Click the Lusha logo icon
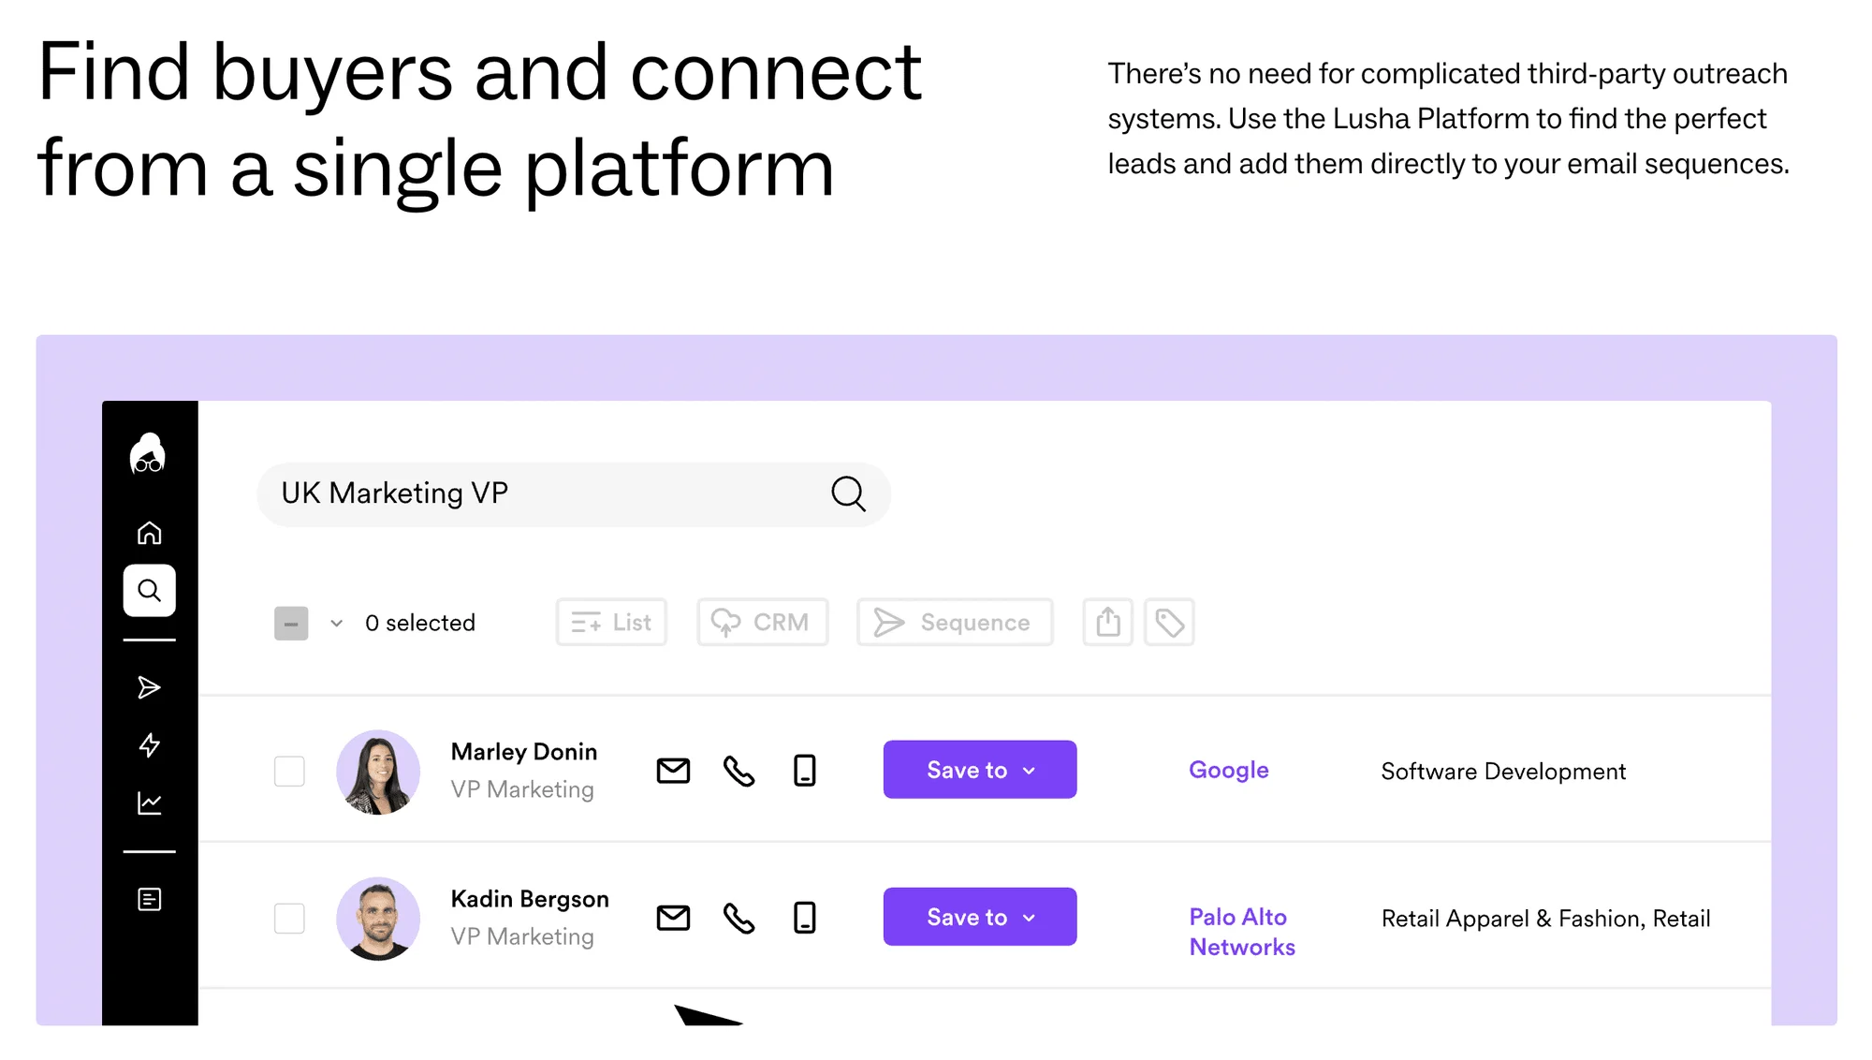 click(148, 453)
